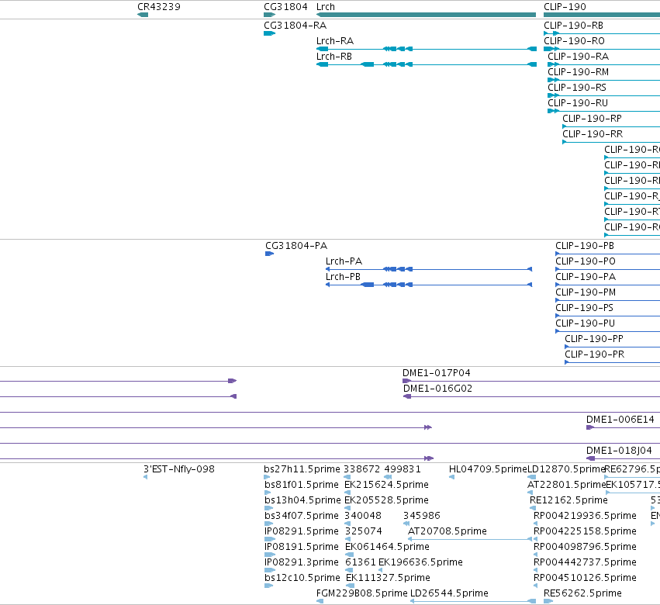This screenshot has height=605, width=660.
Task: Open clone DME1-006E14
Action: coord(620,420)
